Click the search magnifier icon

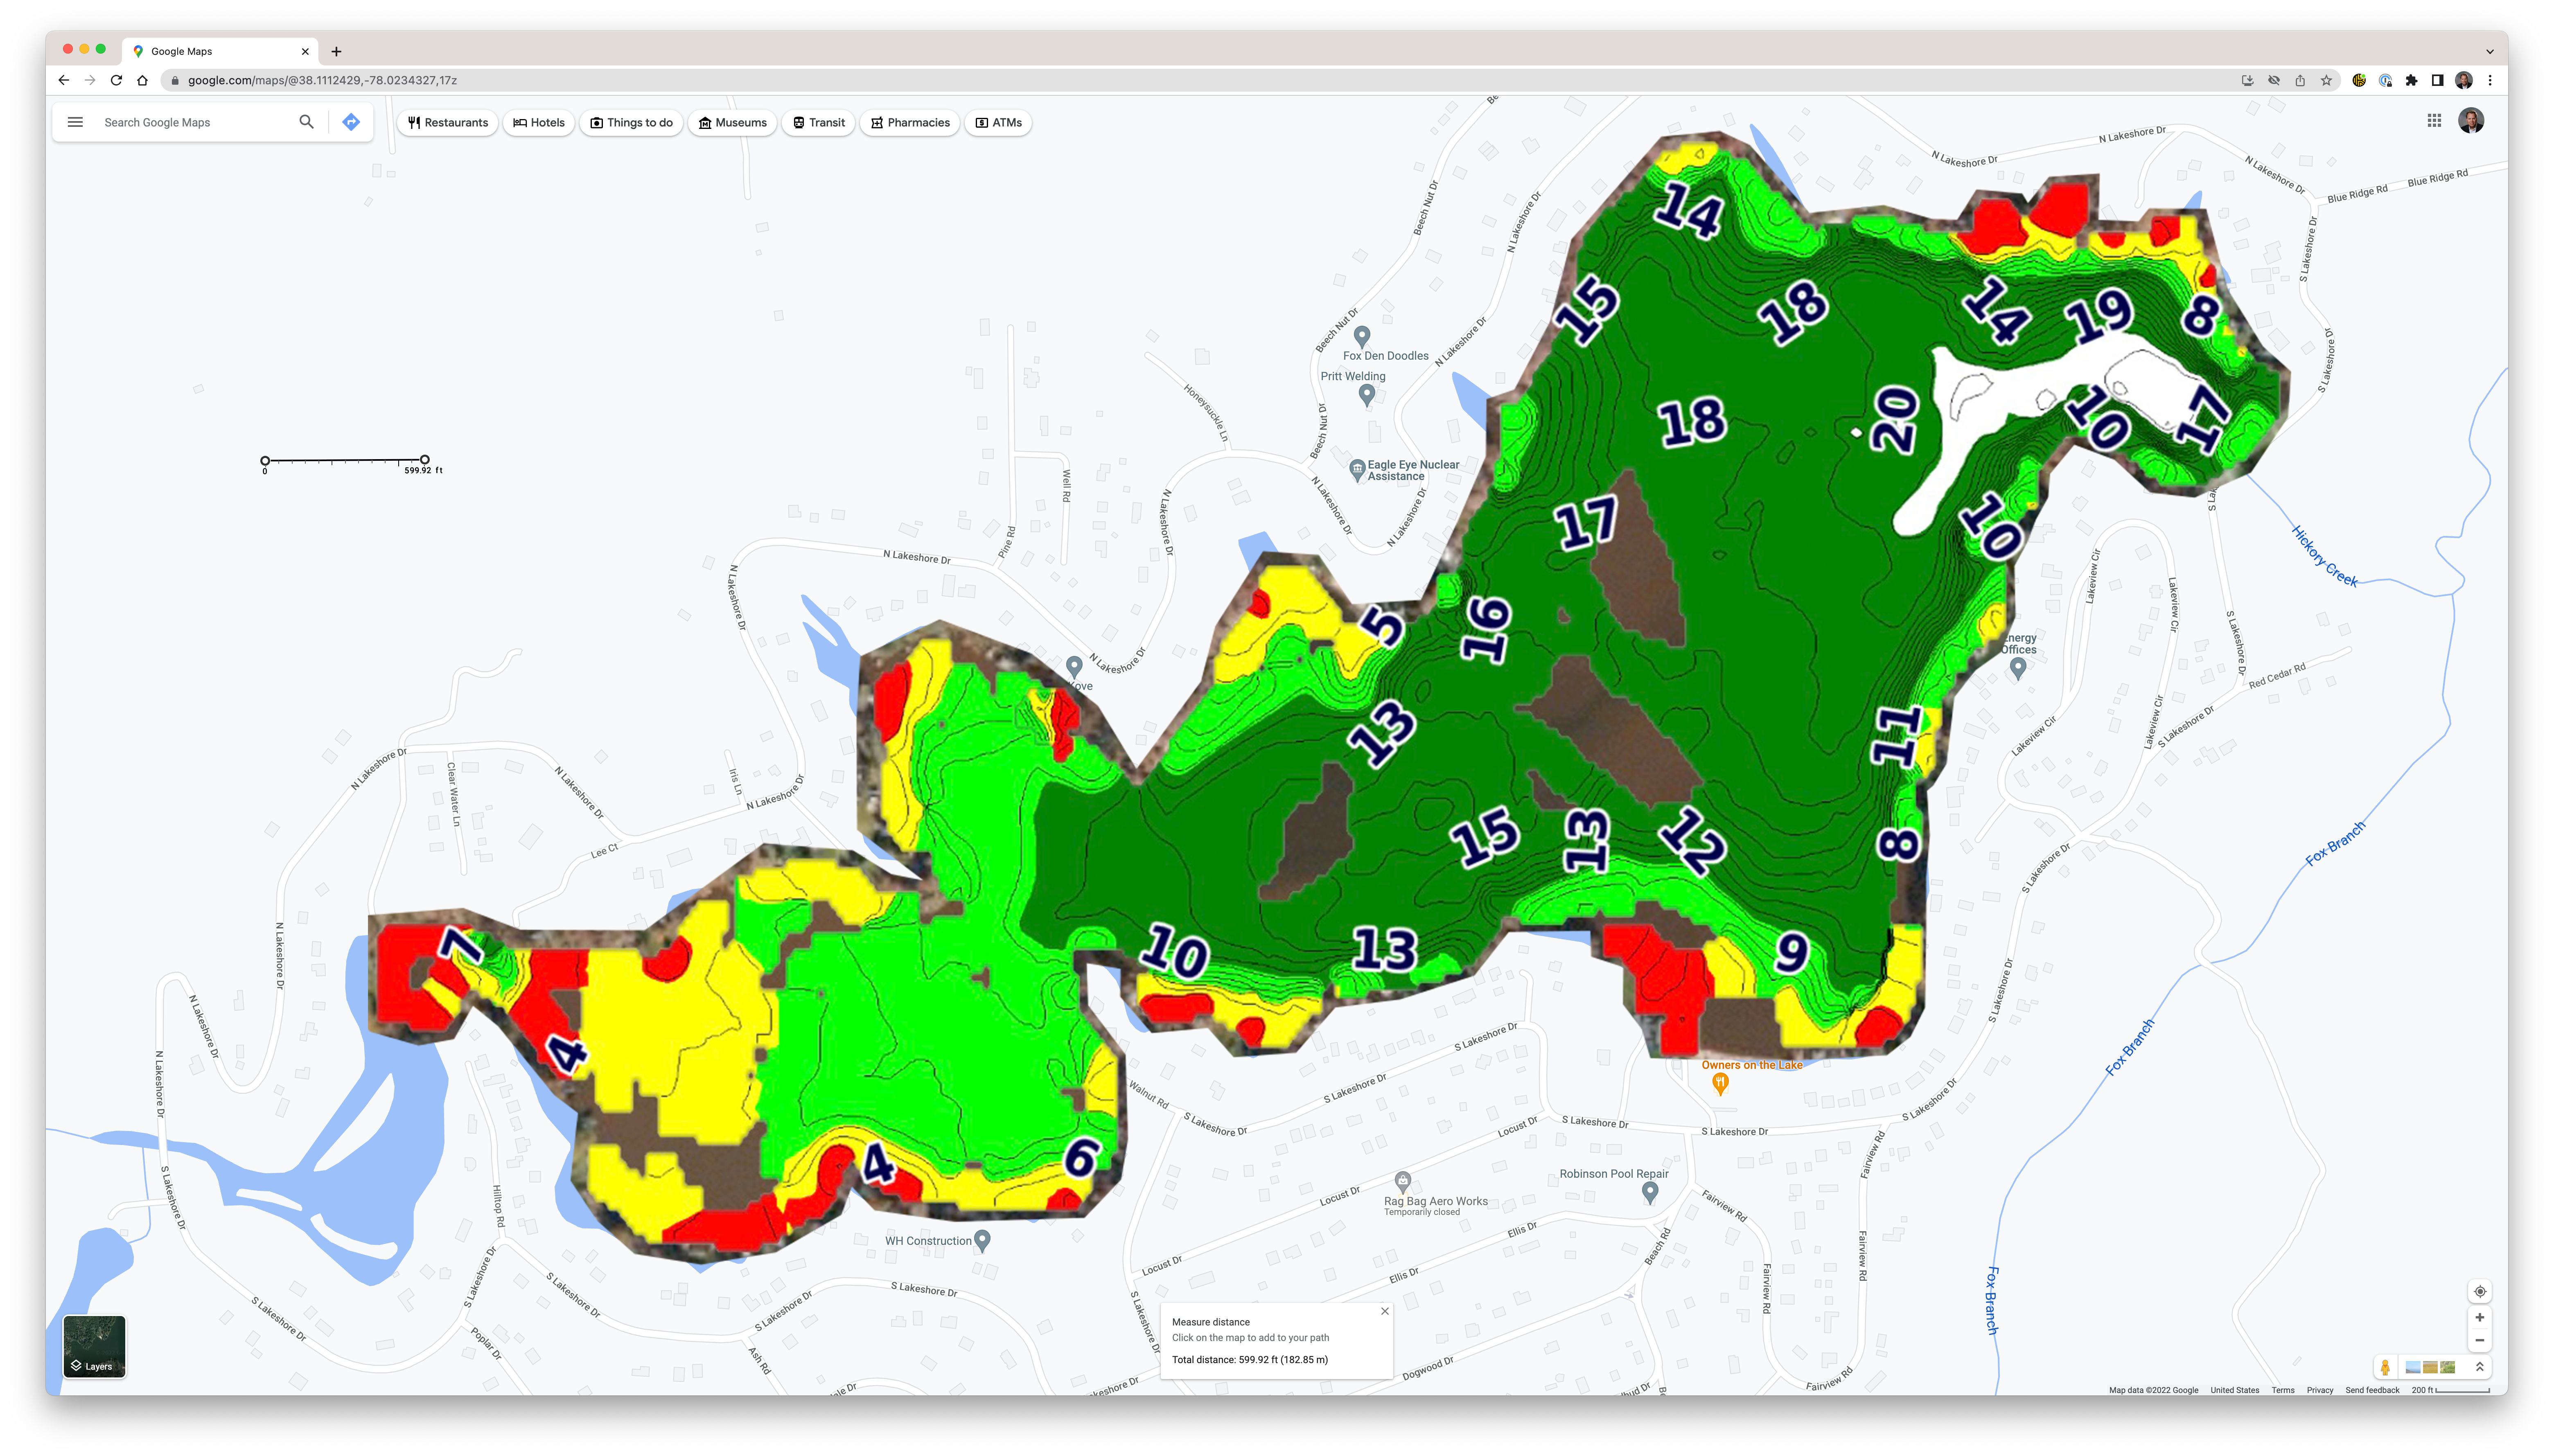[306, 122]
